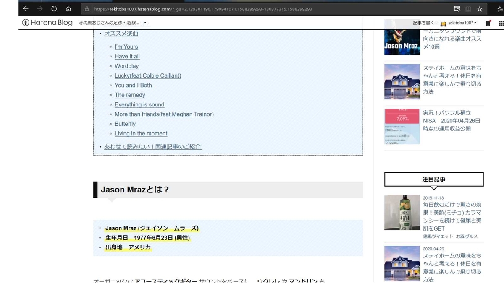Open the tracking prevention shield icon
This screenshot has height=283, width=504.
(457, 9)
